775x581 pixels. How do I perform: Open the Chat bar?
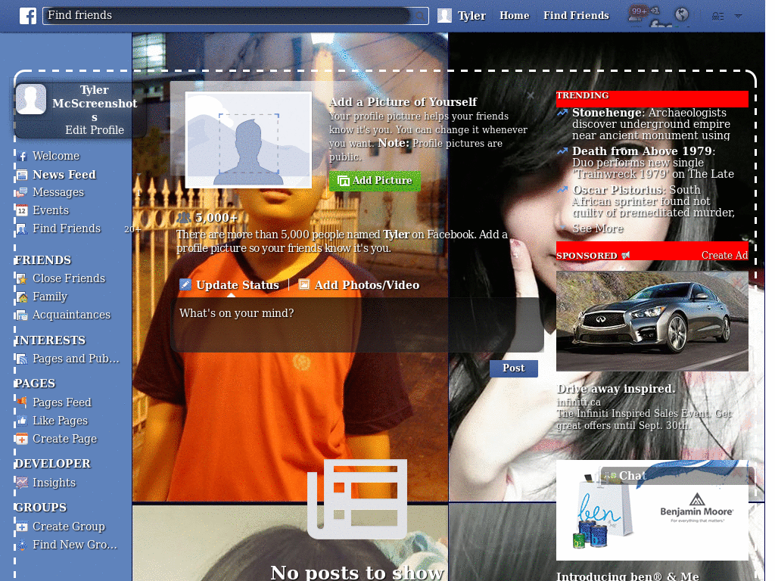677,476
